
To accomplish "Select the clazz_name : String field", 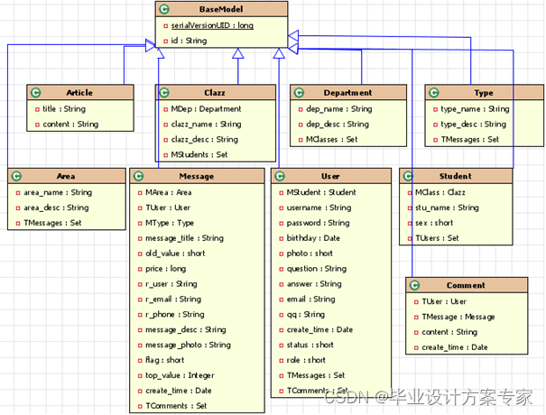I will (x=206, y=124).
